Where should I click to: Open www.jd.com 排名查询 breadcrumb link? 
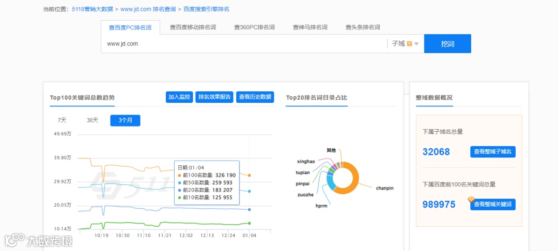tap(148, 9)
